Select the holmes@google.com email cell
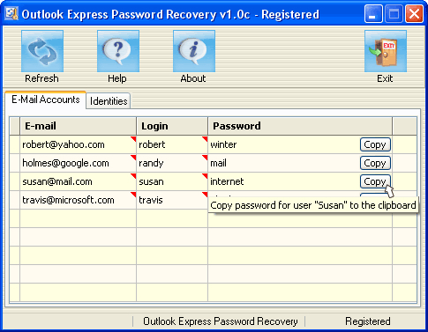 [x=78, y=163]
